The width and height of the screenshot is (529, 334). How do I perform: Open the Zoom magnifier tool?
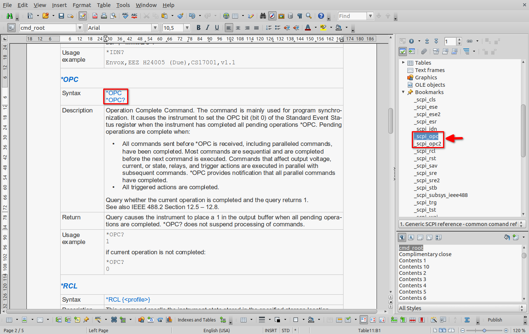[x=309, y=16]
